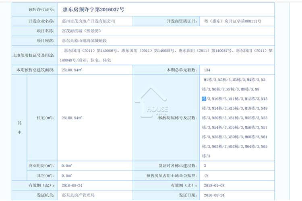Click the 有效期（起） label
302x201 pixels.
(x=41, y=185)
